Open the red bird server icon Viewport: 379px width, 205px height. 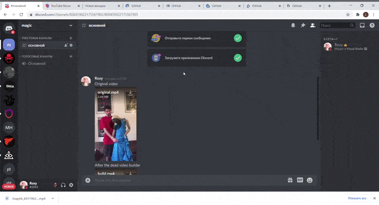(9, 141)
